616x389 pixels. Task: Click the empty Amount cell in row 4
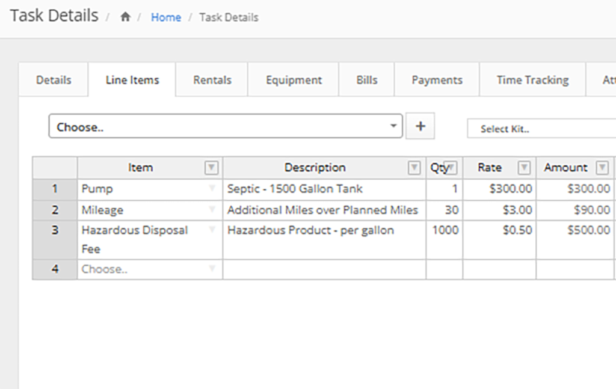click(575, 269)
